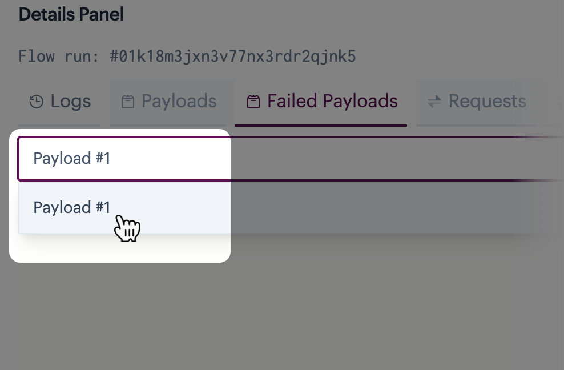
Task: Open the Payloads tab
Action: [x=168, y=102]
